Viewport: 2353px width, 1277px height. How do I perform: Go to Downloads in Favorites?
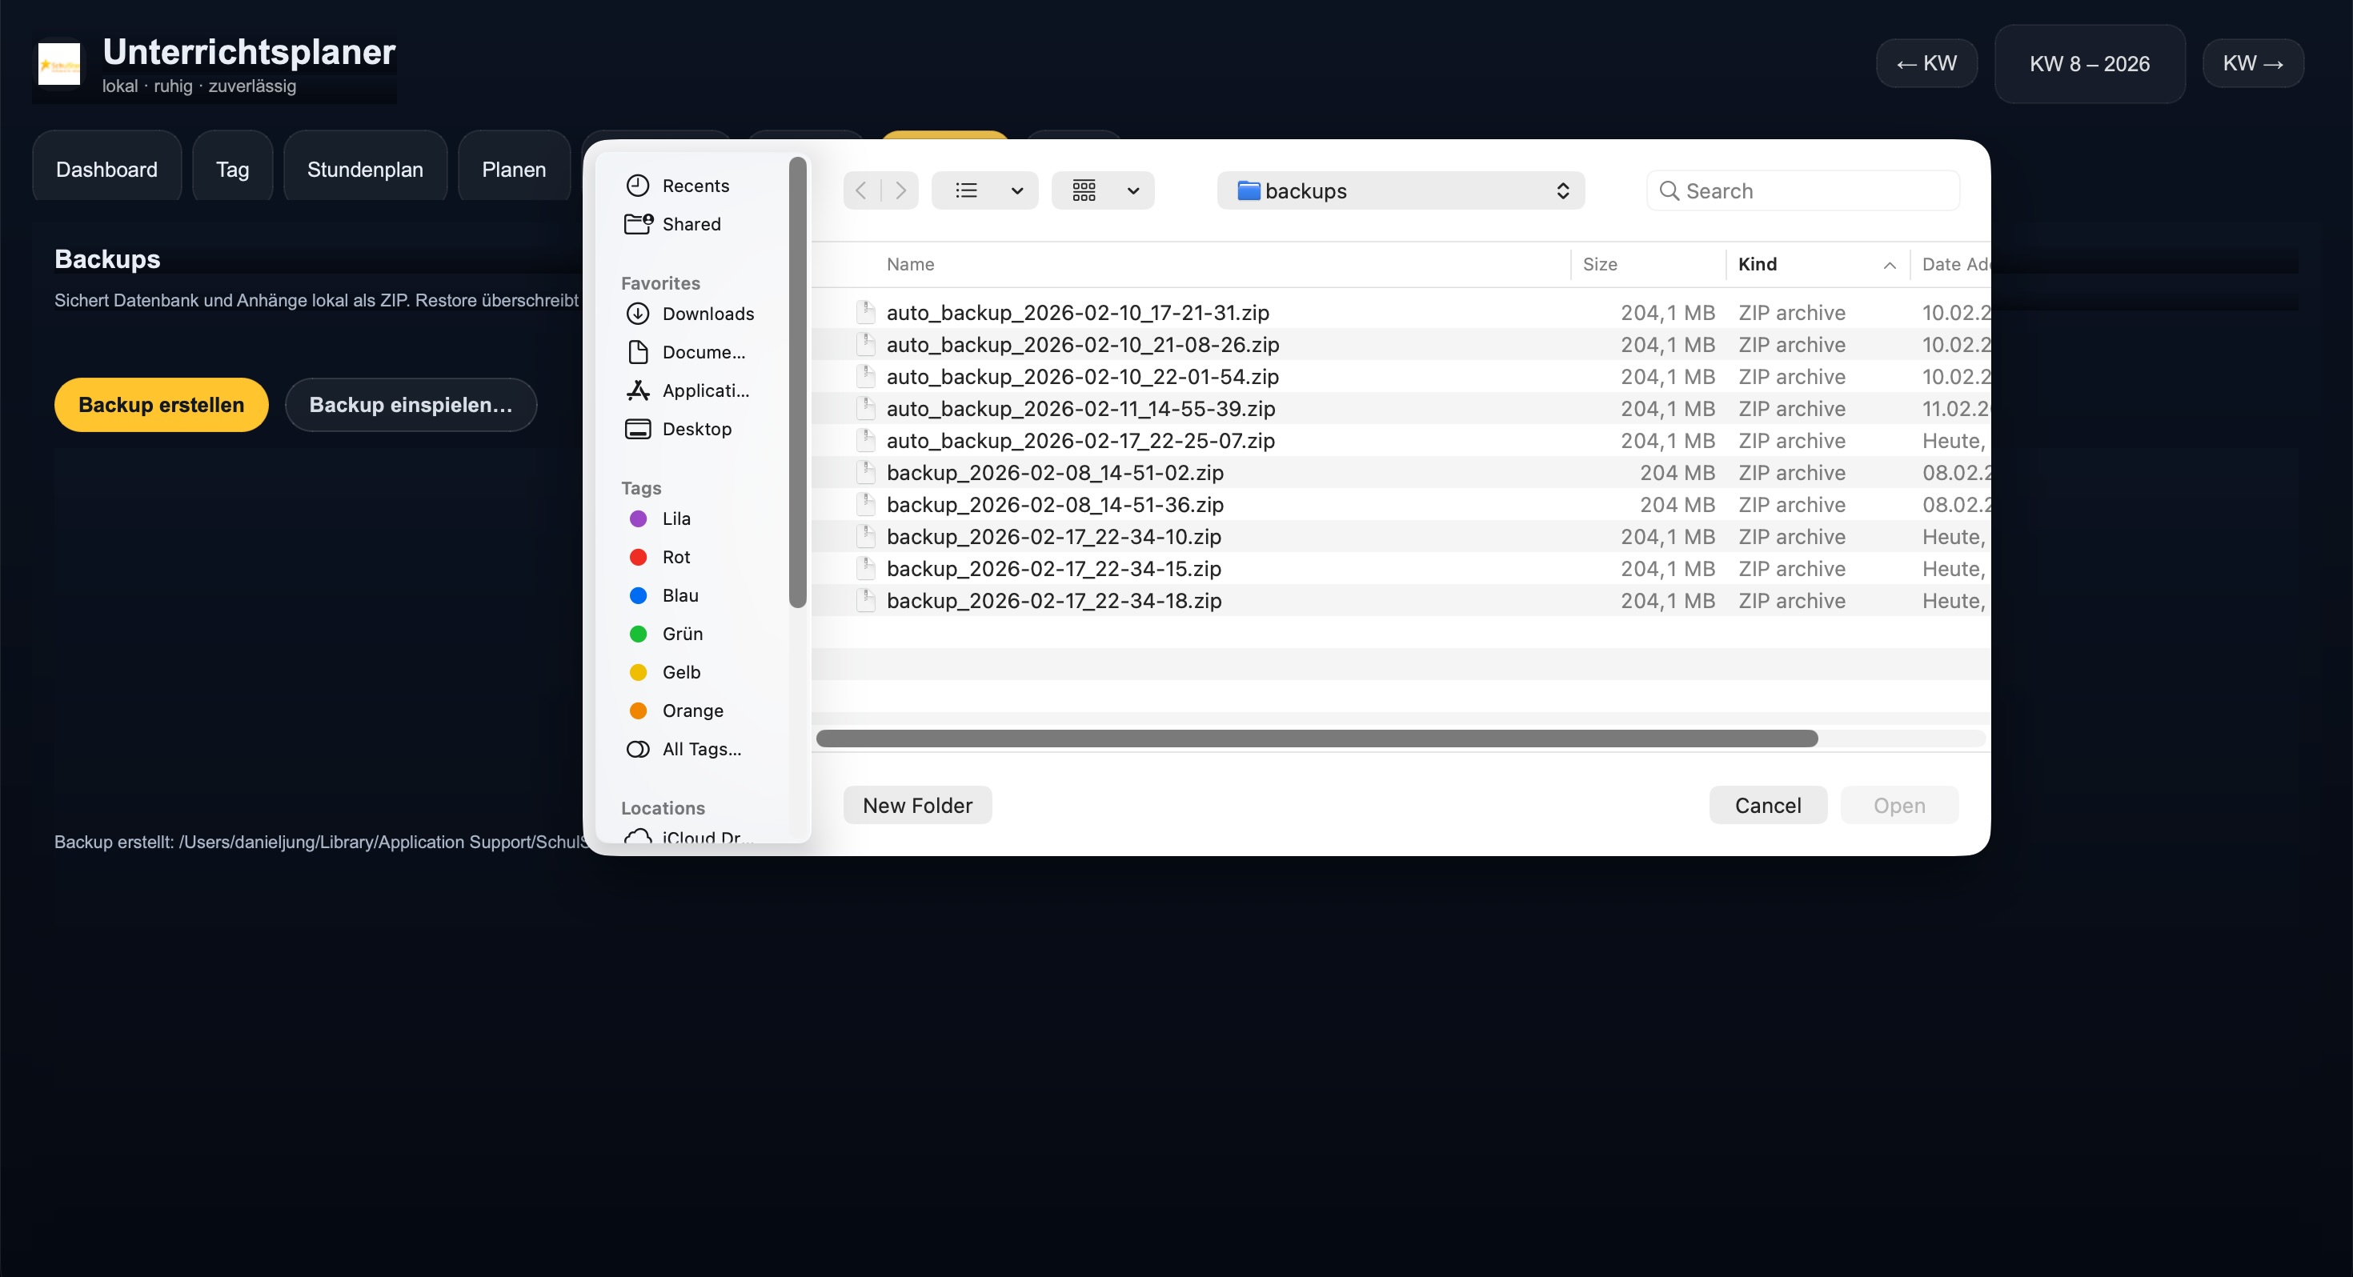tap(707, 314)
